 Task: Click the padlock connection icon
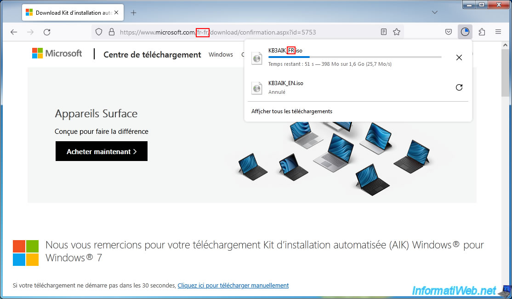tap(111, 32)
